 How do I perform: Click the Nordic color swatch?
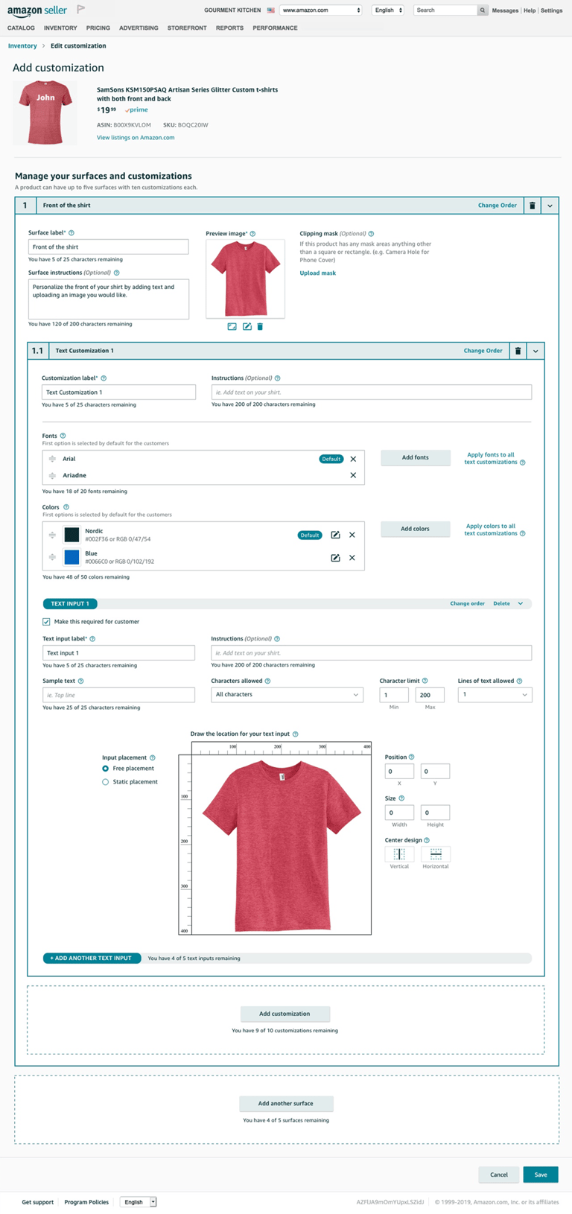tap(71, 535)
